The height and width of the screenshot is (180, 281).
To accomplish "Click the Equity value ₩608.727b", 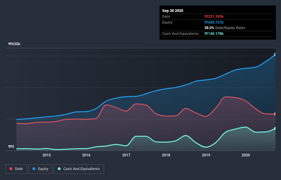I will [x=214, y=22].
